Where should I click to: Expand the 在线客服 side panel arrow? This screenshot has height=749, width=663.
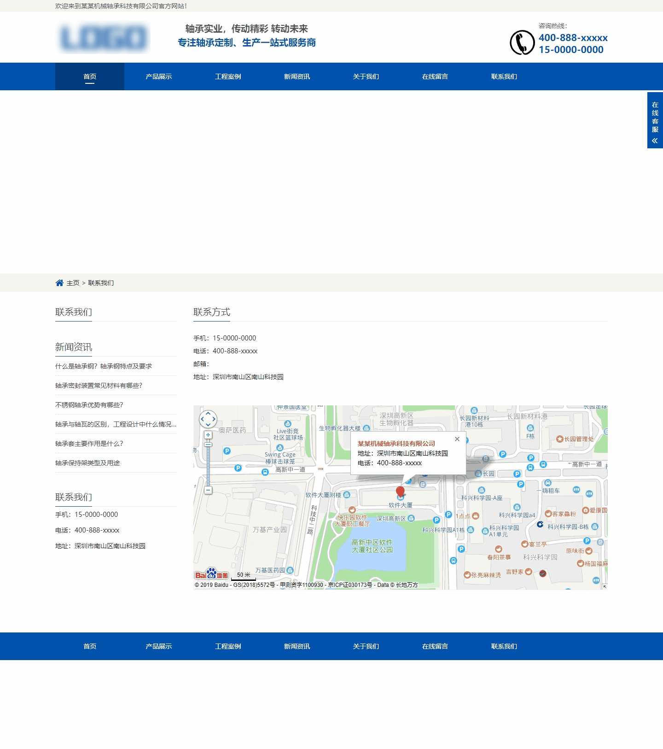click(x=655, y=141)
